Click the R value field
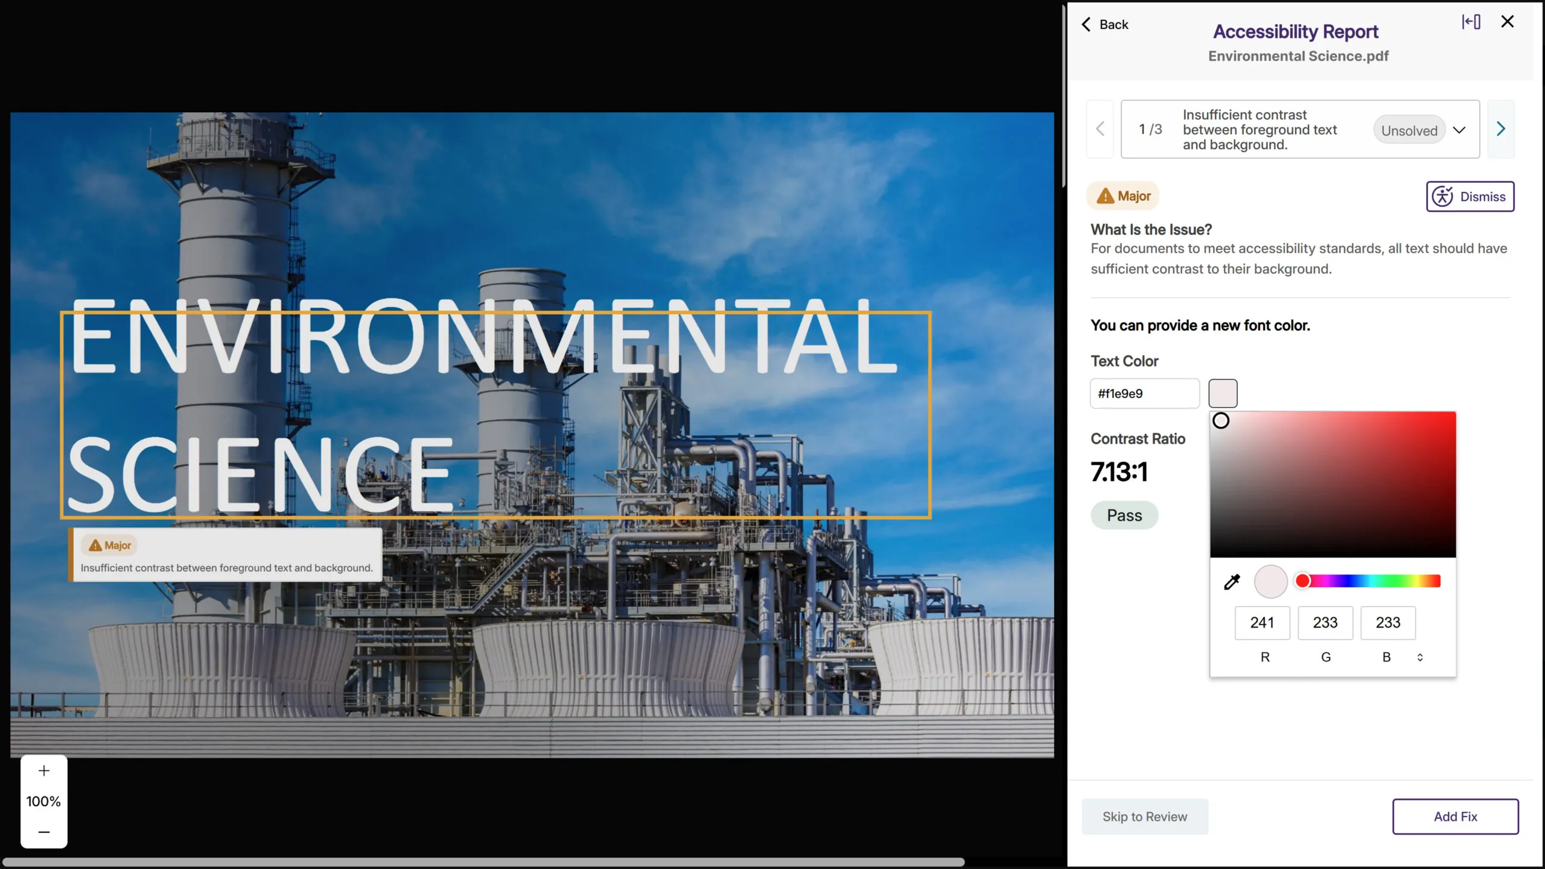This screenshot has width=1545, height=869. click(x=1262, y=623)
